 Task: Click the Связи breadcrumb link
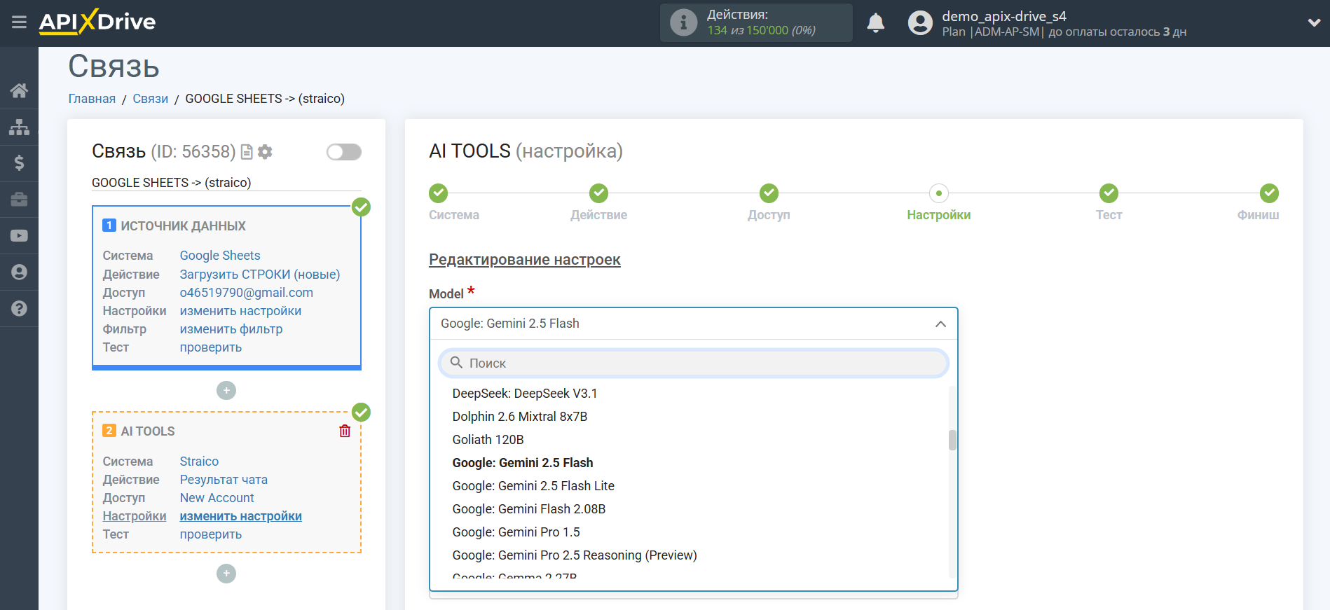[150, 99]
